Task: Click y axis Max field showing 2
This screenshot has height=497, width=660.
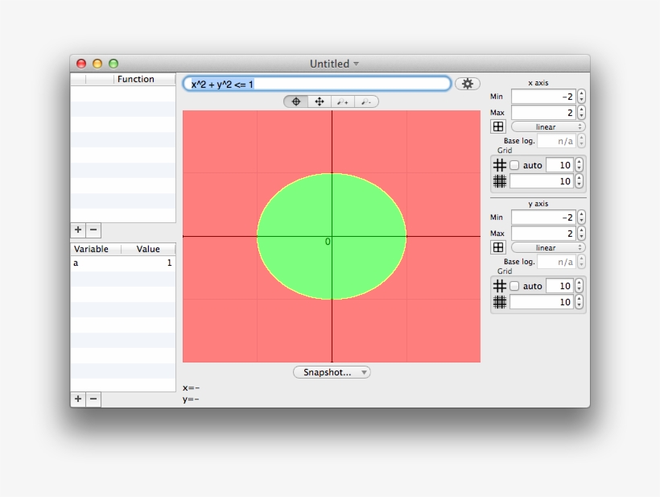Action: [x=543, y=234]
